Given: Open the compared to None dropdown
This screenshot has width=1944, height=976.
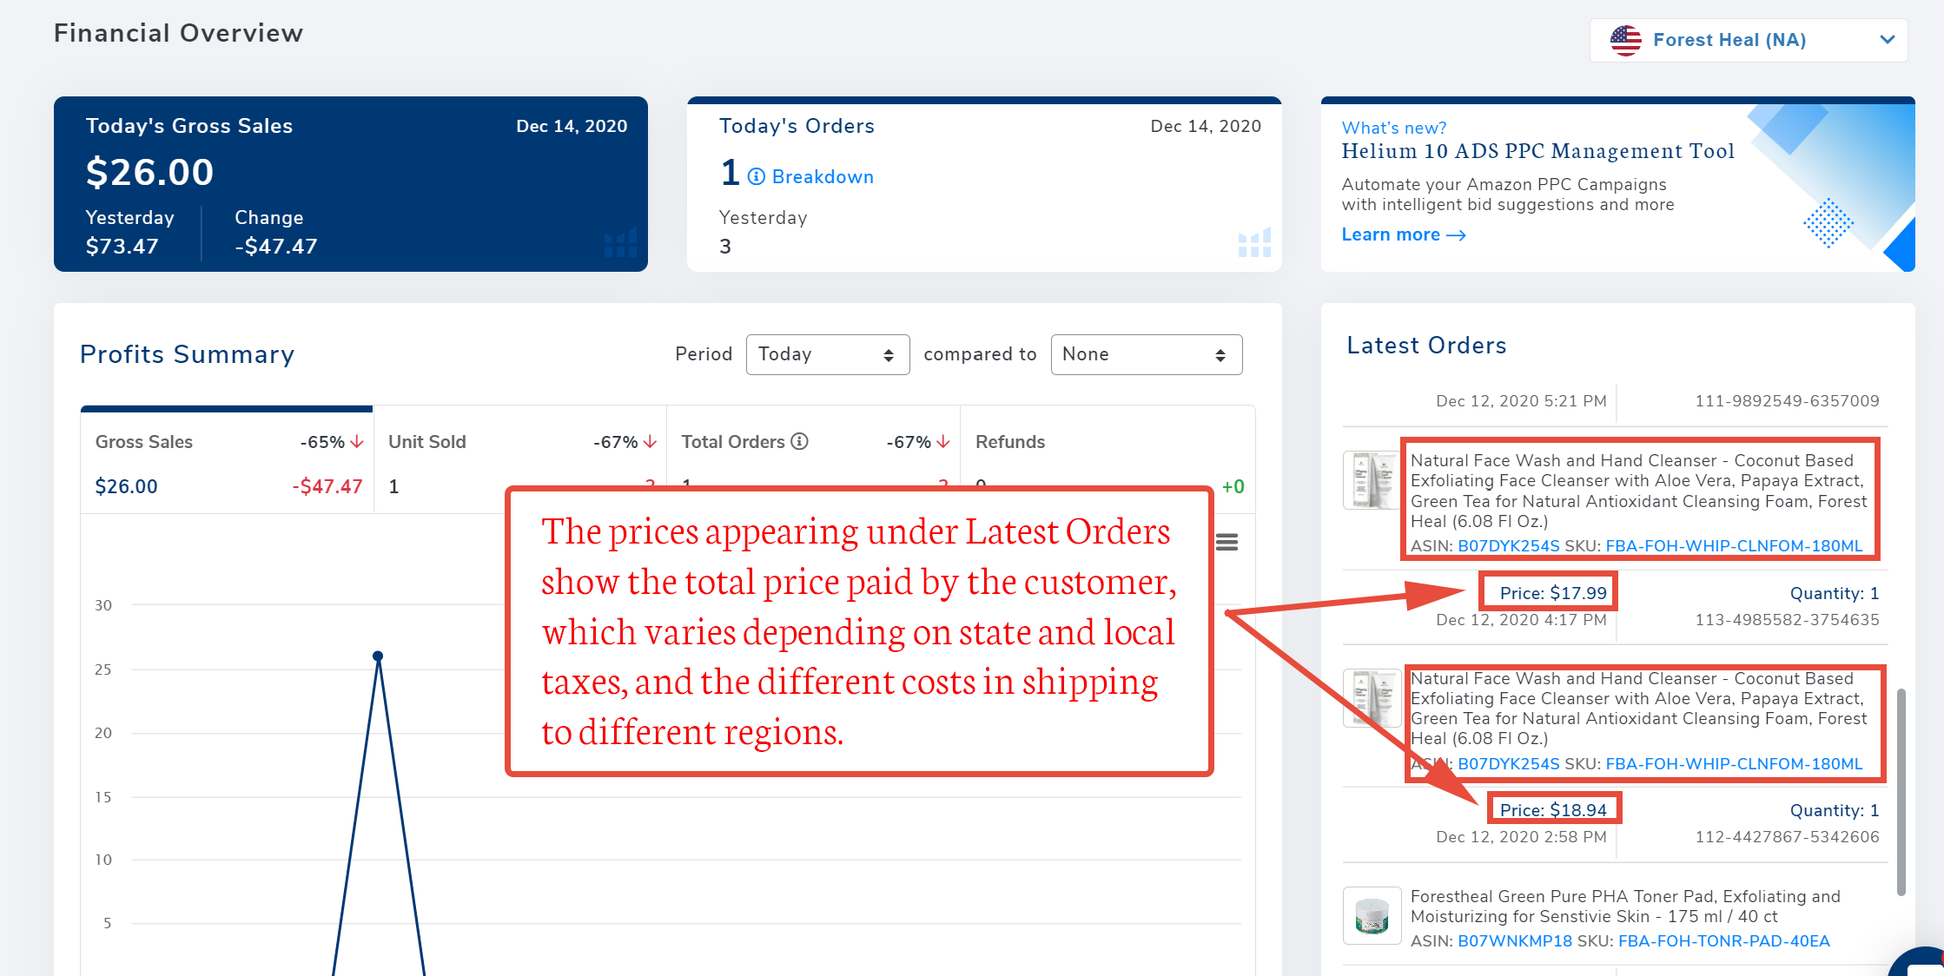Looking at the screenshot, I should click(x=1146, y=354).
